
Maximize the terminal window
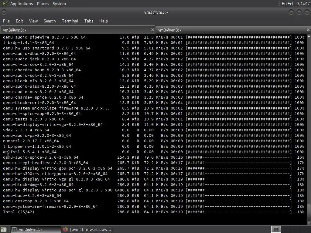point(299,12)
